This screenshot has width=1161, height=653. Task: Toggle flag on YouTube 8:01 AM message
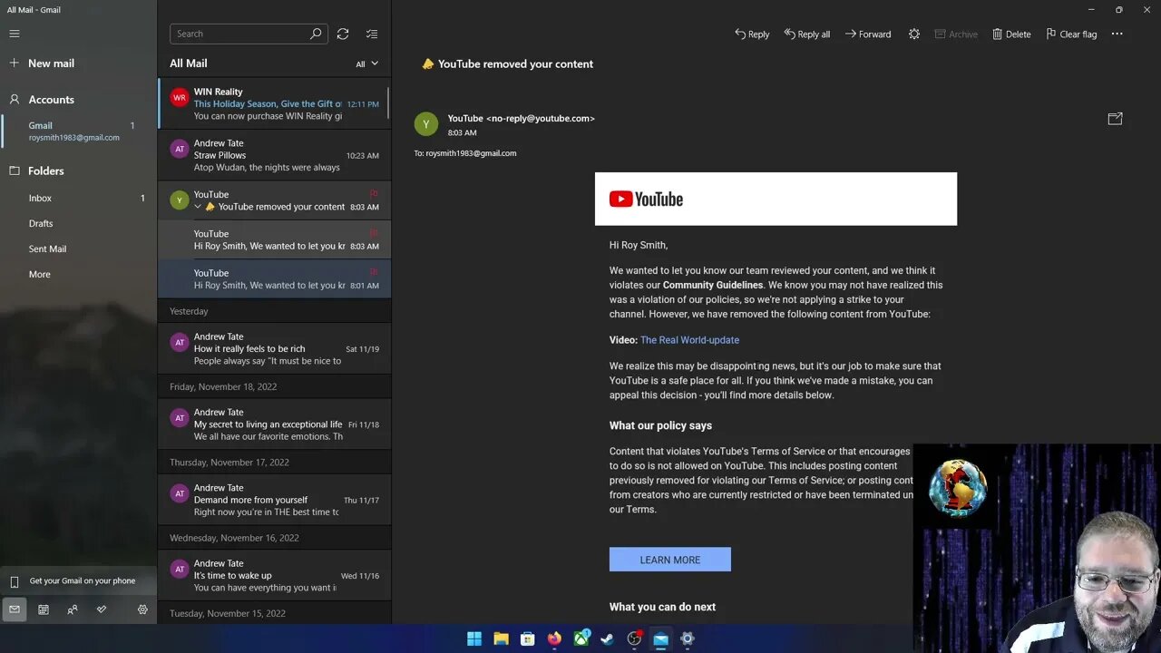[x=374, y=272]
